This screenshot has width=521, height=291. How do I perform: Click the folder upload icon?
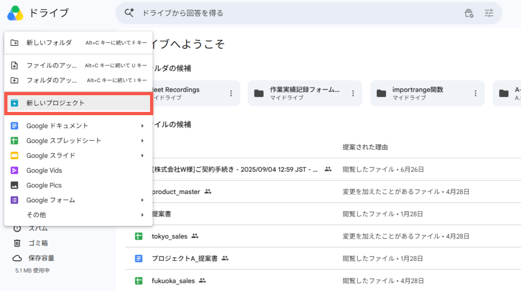click(14, 80)
